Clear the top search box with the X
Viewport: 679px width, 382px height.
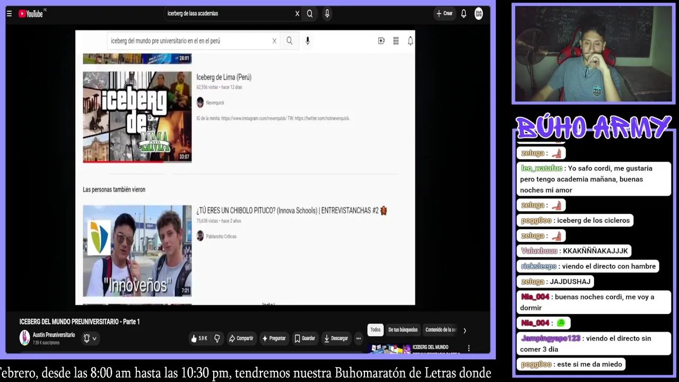click(297, 14)
